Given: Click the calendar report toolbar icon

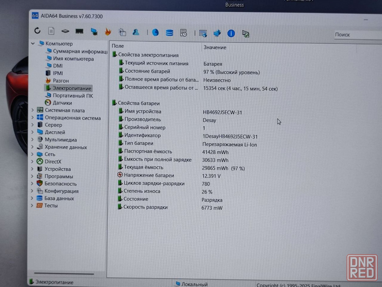Looking at the screenshot, I should [x=122, y=32].
